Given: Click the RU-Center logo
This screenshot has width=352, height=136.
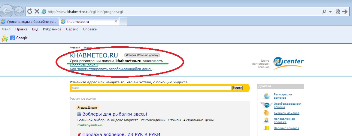Looking at the screenshot, I should [288, 62].
